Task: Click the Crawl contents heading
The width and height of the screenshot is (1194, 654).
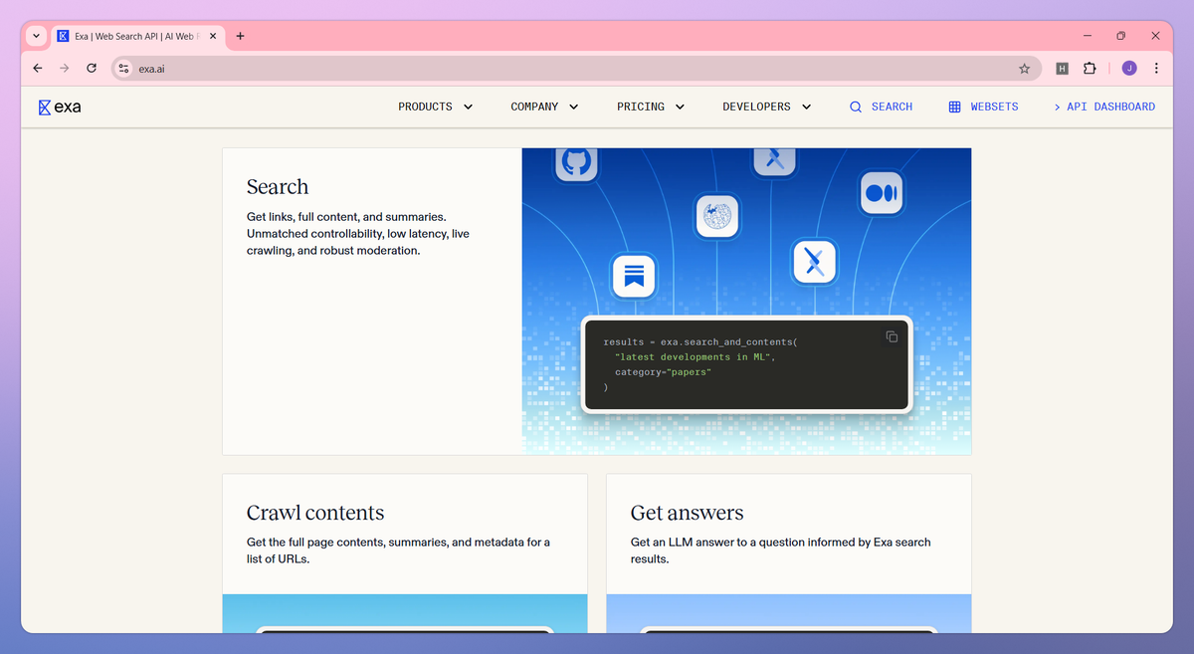Action: coord(315,513)
